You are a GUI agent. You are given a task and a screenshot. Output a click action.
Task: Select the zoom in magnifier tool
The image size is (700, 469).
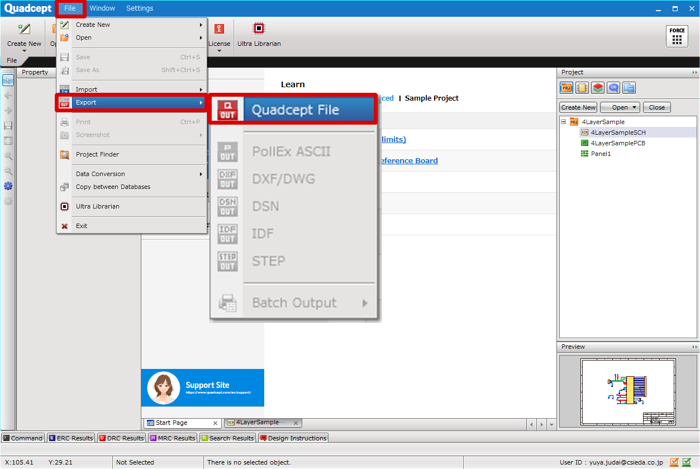[8, 156]
